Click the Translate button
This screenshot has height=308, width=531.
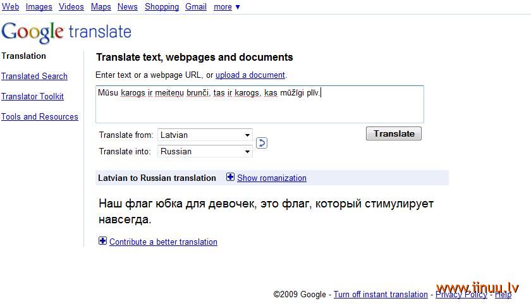(x=393, y=133)
